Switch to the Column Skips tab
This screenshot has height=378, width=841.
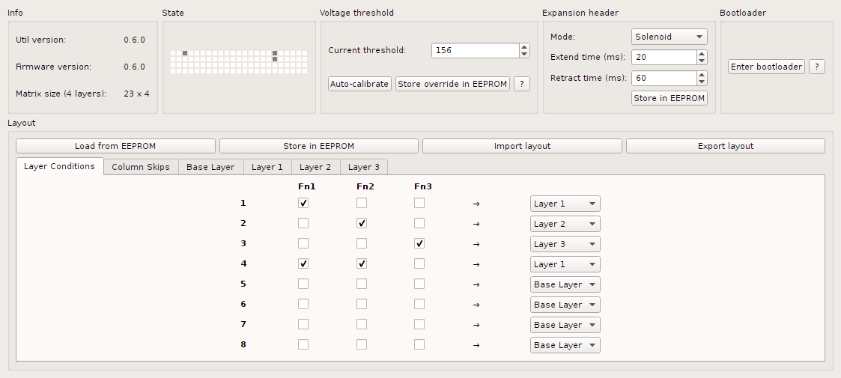(141, 167)
